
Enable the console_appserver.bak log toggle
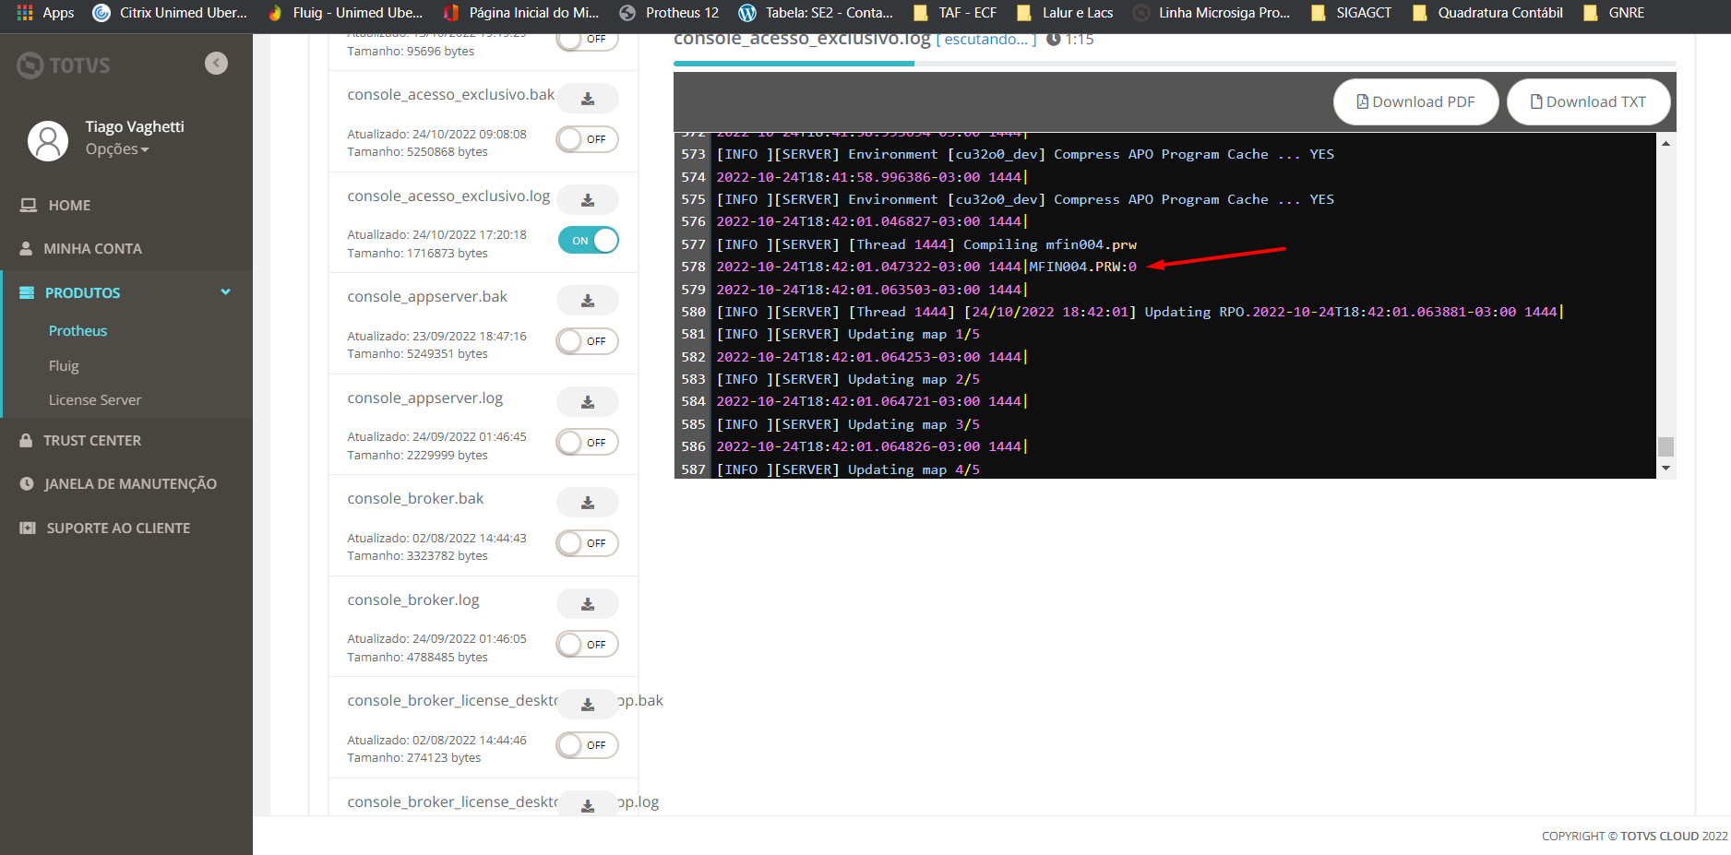(x=587, y=340)
